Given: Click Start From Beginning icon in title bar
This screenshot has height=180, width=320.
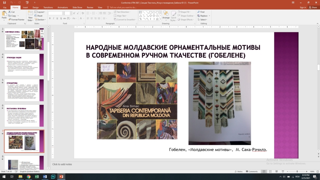Looking at the screenshot, I should coord(27,3).
